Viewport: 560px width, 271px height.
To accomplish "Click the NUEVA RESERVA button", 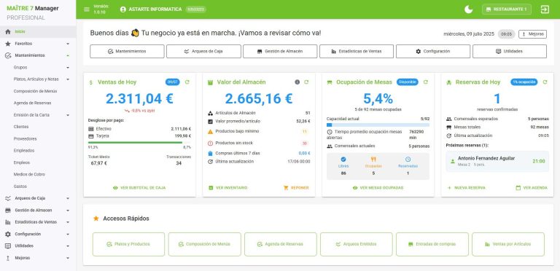I will [x=467, y=187].
